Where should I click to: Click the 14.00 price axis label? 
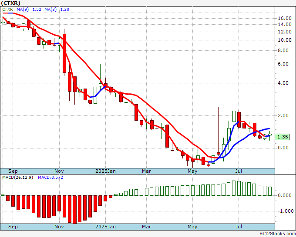point(285,24)
